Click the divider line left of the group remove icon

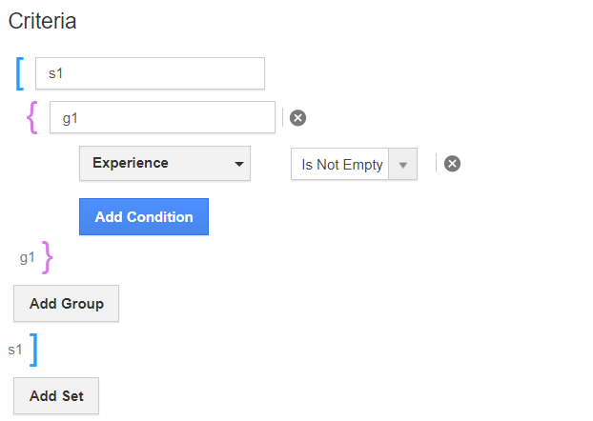click(283, 118)
